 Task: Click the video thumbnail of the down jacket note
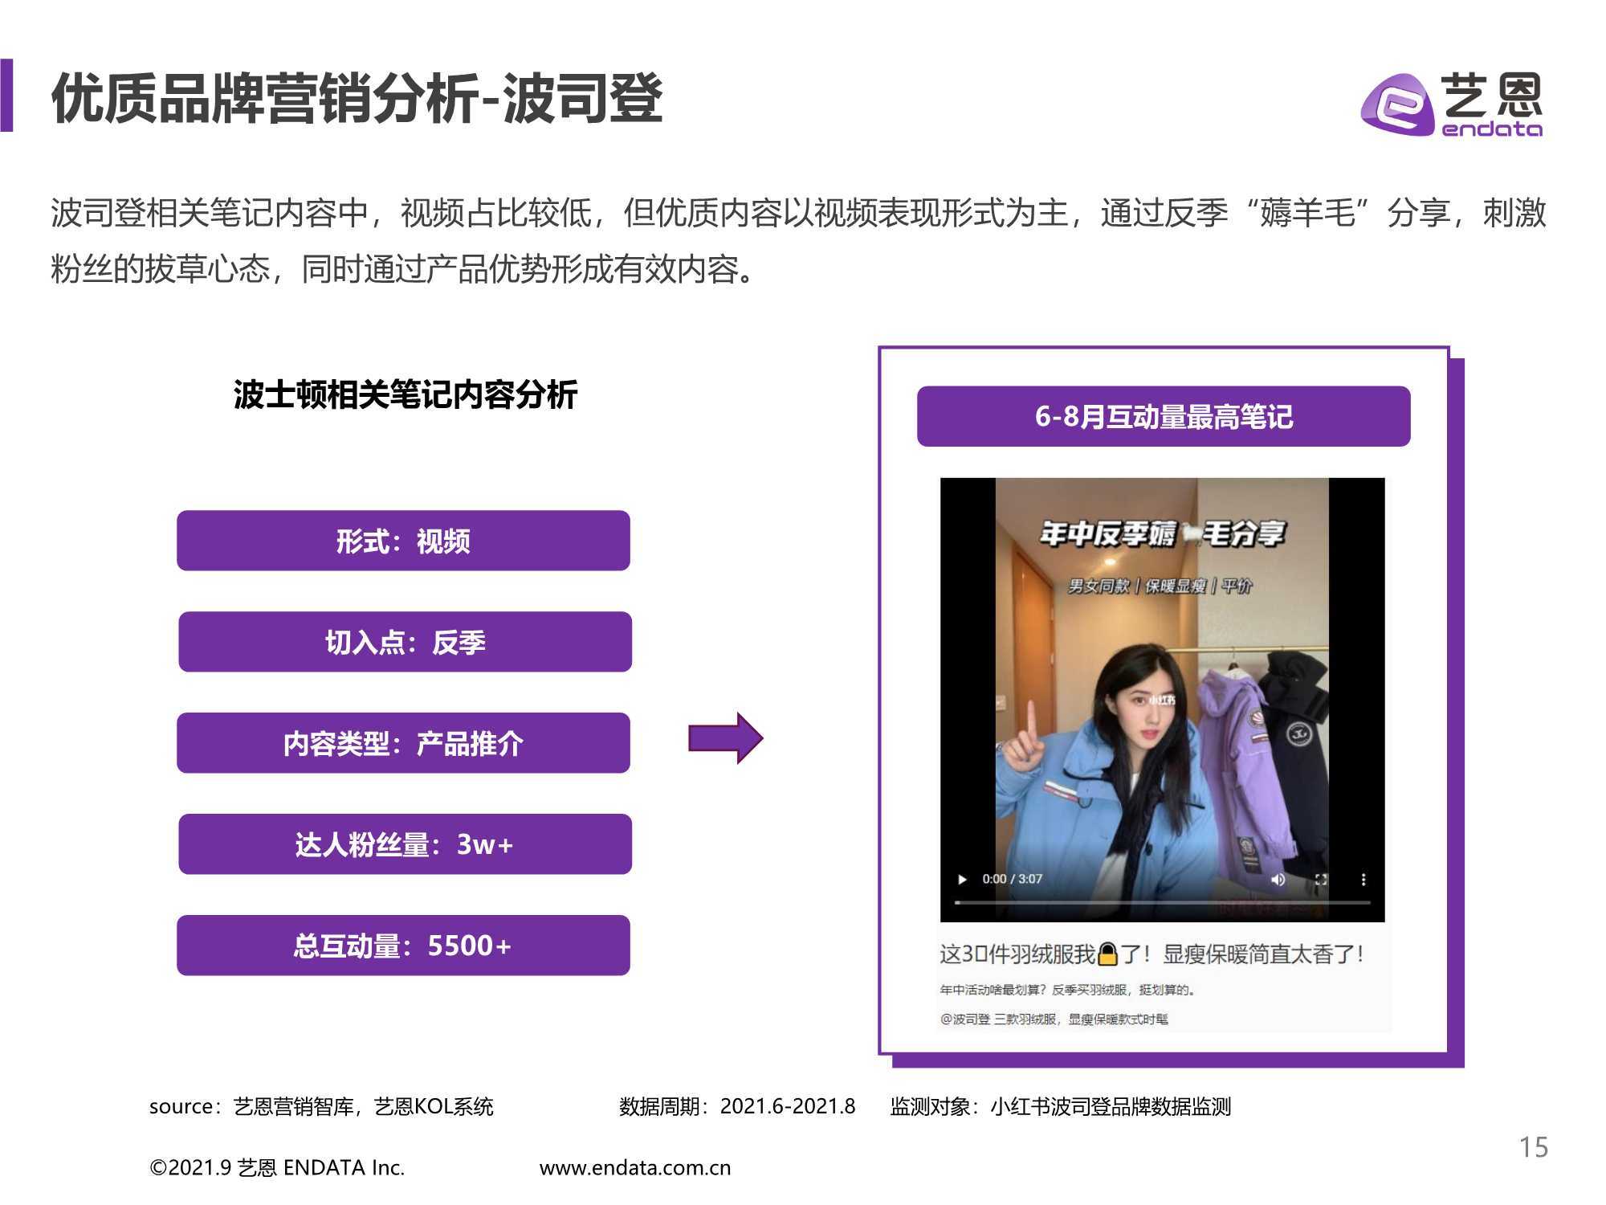pos(1162,700)
